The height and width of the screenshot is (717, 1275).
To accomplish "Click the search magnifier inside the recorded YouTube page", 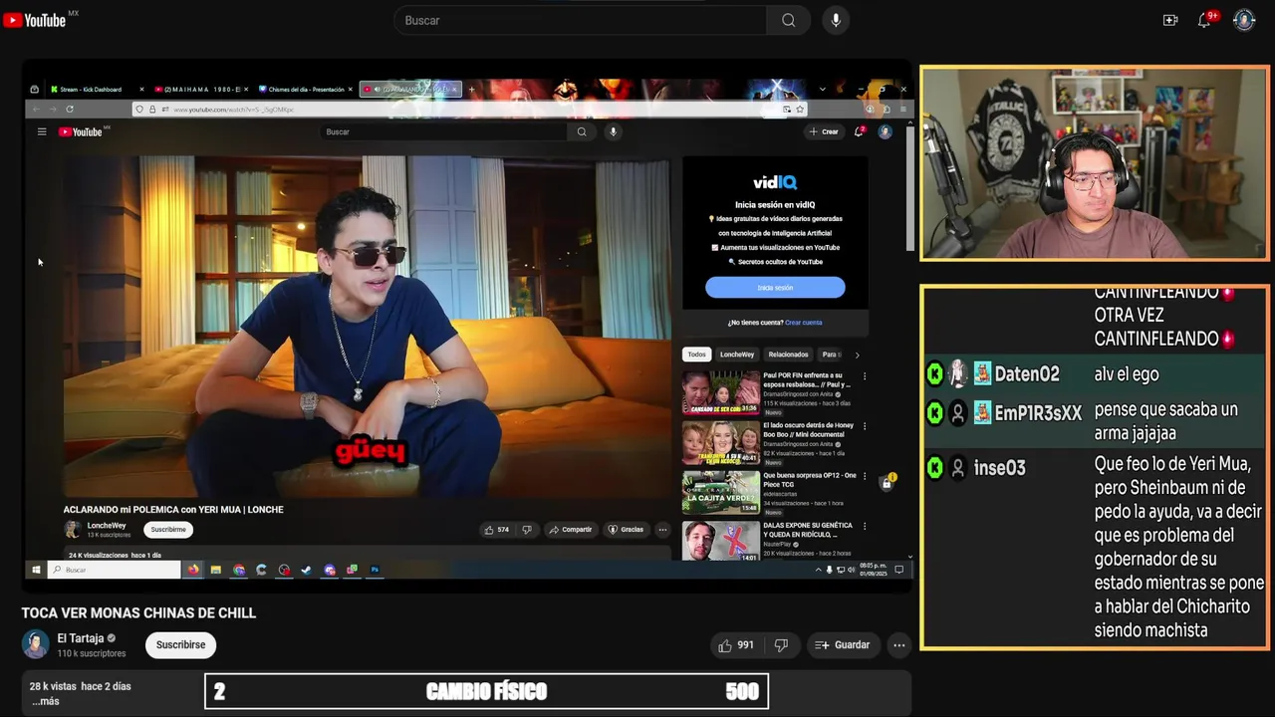I will click(x=582, y=131).
